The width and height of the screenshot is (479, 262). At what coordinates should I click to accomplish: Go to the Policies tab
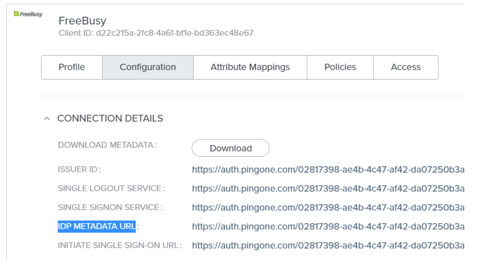click(340, 67)
